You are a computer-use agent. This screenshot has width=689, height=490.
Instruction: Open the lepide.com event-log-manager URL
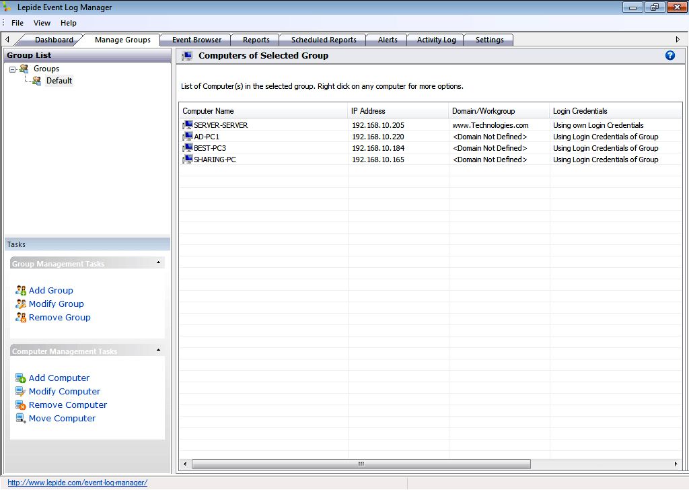click(77, 483)
